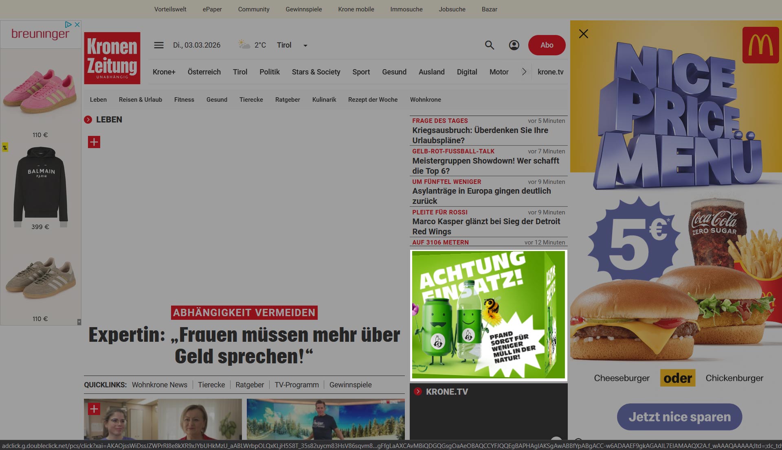Click the Jetzt nice sparen button

click(679, 417)
